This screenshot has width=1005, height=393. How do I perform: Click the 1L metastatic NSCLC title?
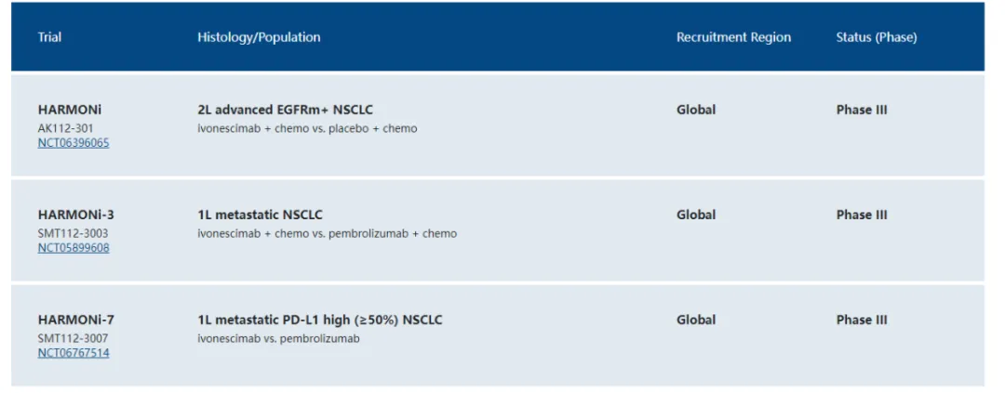tap(260, 215)
